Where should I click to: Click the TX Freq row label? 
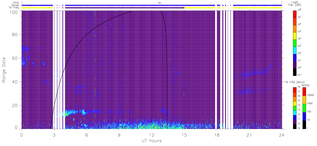click(x=14, y=7)
